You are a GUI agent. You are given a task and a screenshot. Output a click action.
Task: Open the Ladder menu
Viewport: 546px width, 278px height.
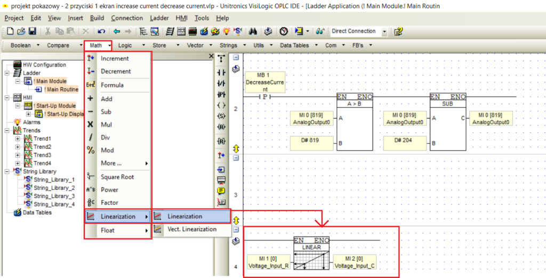[159, 18]
